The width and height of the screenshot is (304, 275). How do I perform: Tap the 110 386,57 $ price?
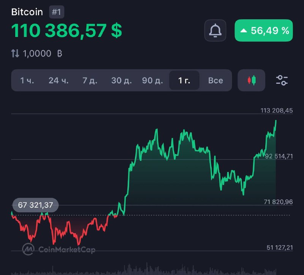(66, 31)
